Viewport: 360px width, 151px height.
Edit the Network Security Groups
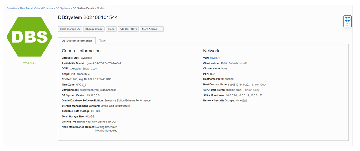click(245, 100)
